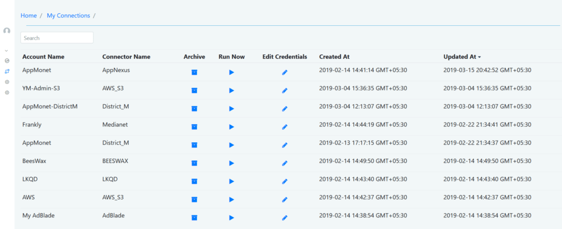
Task: Edit credentials for Frankly account
Action: pos(285,127)
